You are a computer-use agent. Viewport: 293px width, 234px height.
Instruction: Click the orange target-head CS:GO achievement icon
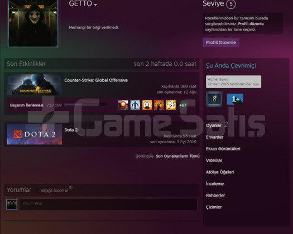tap(147, 105)
